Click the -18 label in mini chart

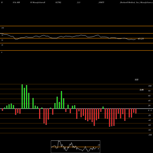[99, 145]
